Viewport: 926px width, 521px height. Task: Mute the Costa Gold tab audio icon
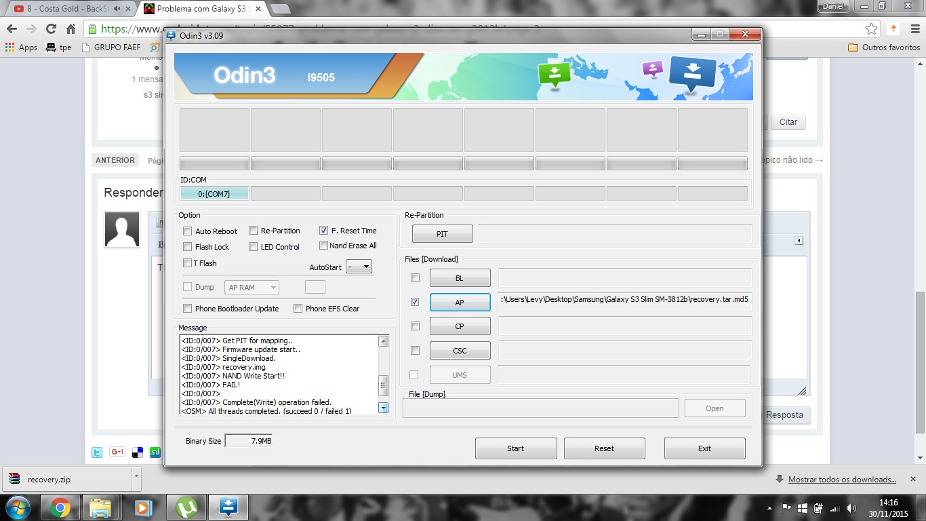coord(117,9)
